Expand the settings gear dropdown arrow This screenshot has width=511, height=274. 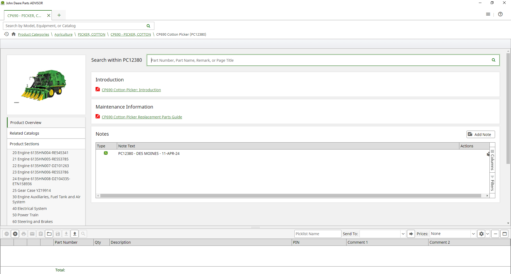[488, 234]
